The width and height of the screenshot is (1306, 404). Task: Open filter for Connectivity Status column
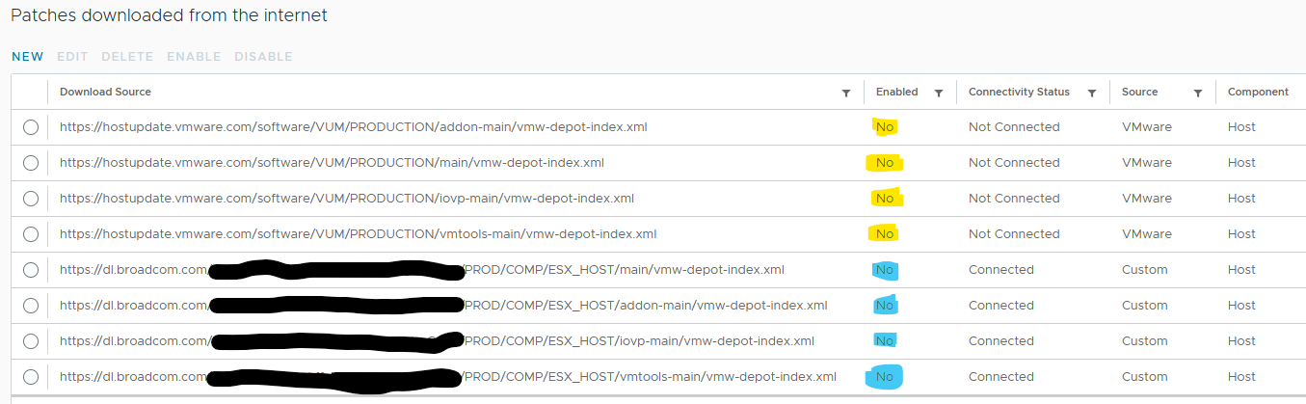click(1092, 93)
